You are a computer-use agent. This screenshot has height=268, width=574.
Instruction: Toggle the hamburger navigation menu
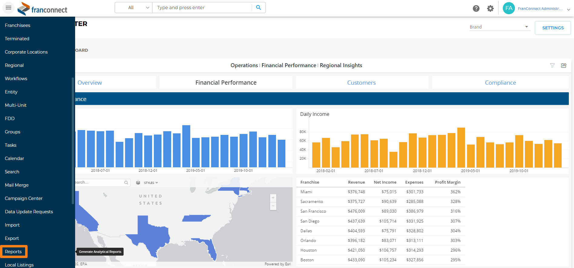click(8, 8)
